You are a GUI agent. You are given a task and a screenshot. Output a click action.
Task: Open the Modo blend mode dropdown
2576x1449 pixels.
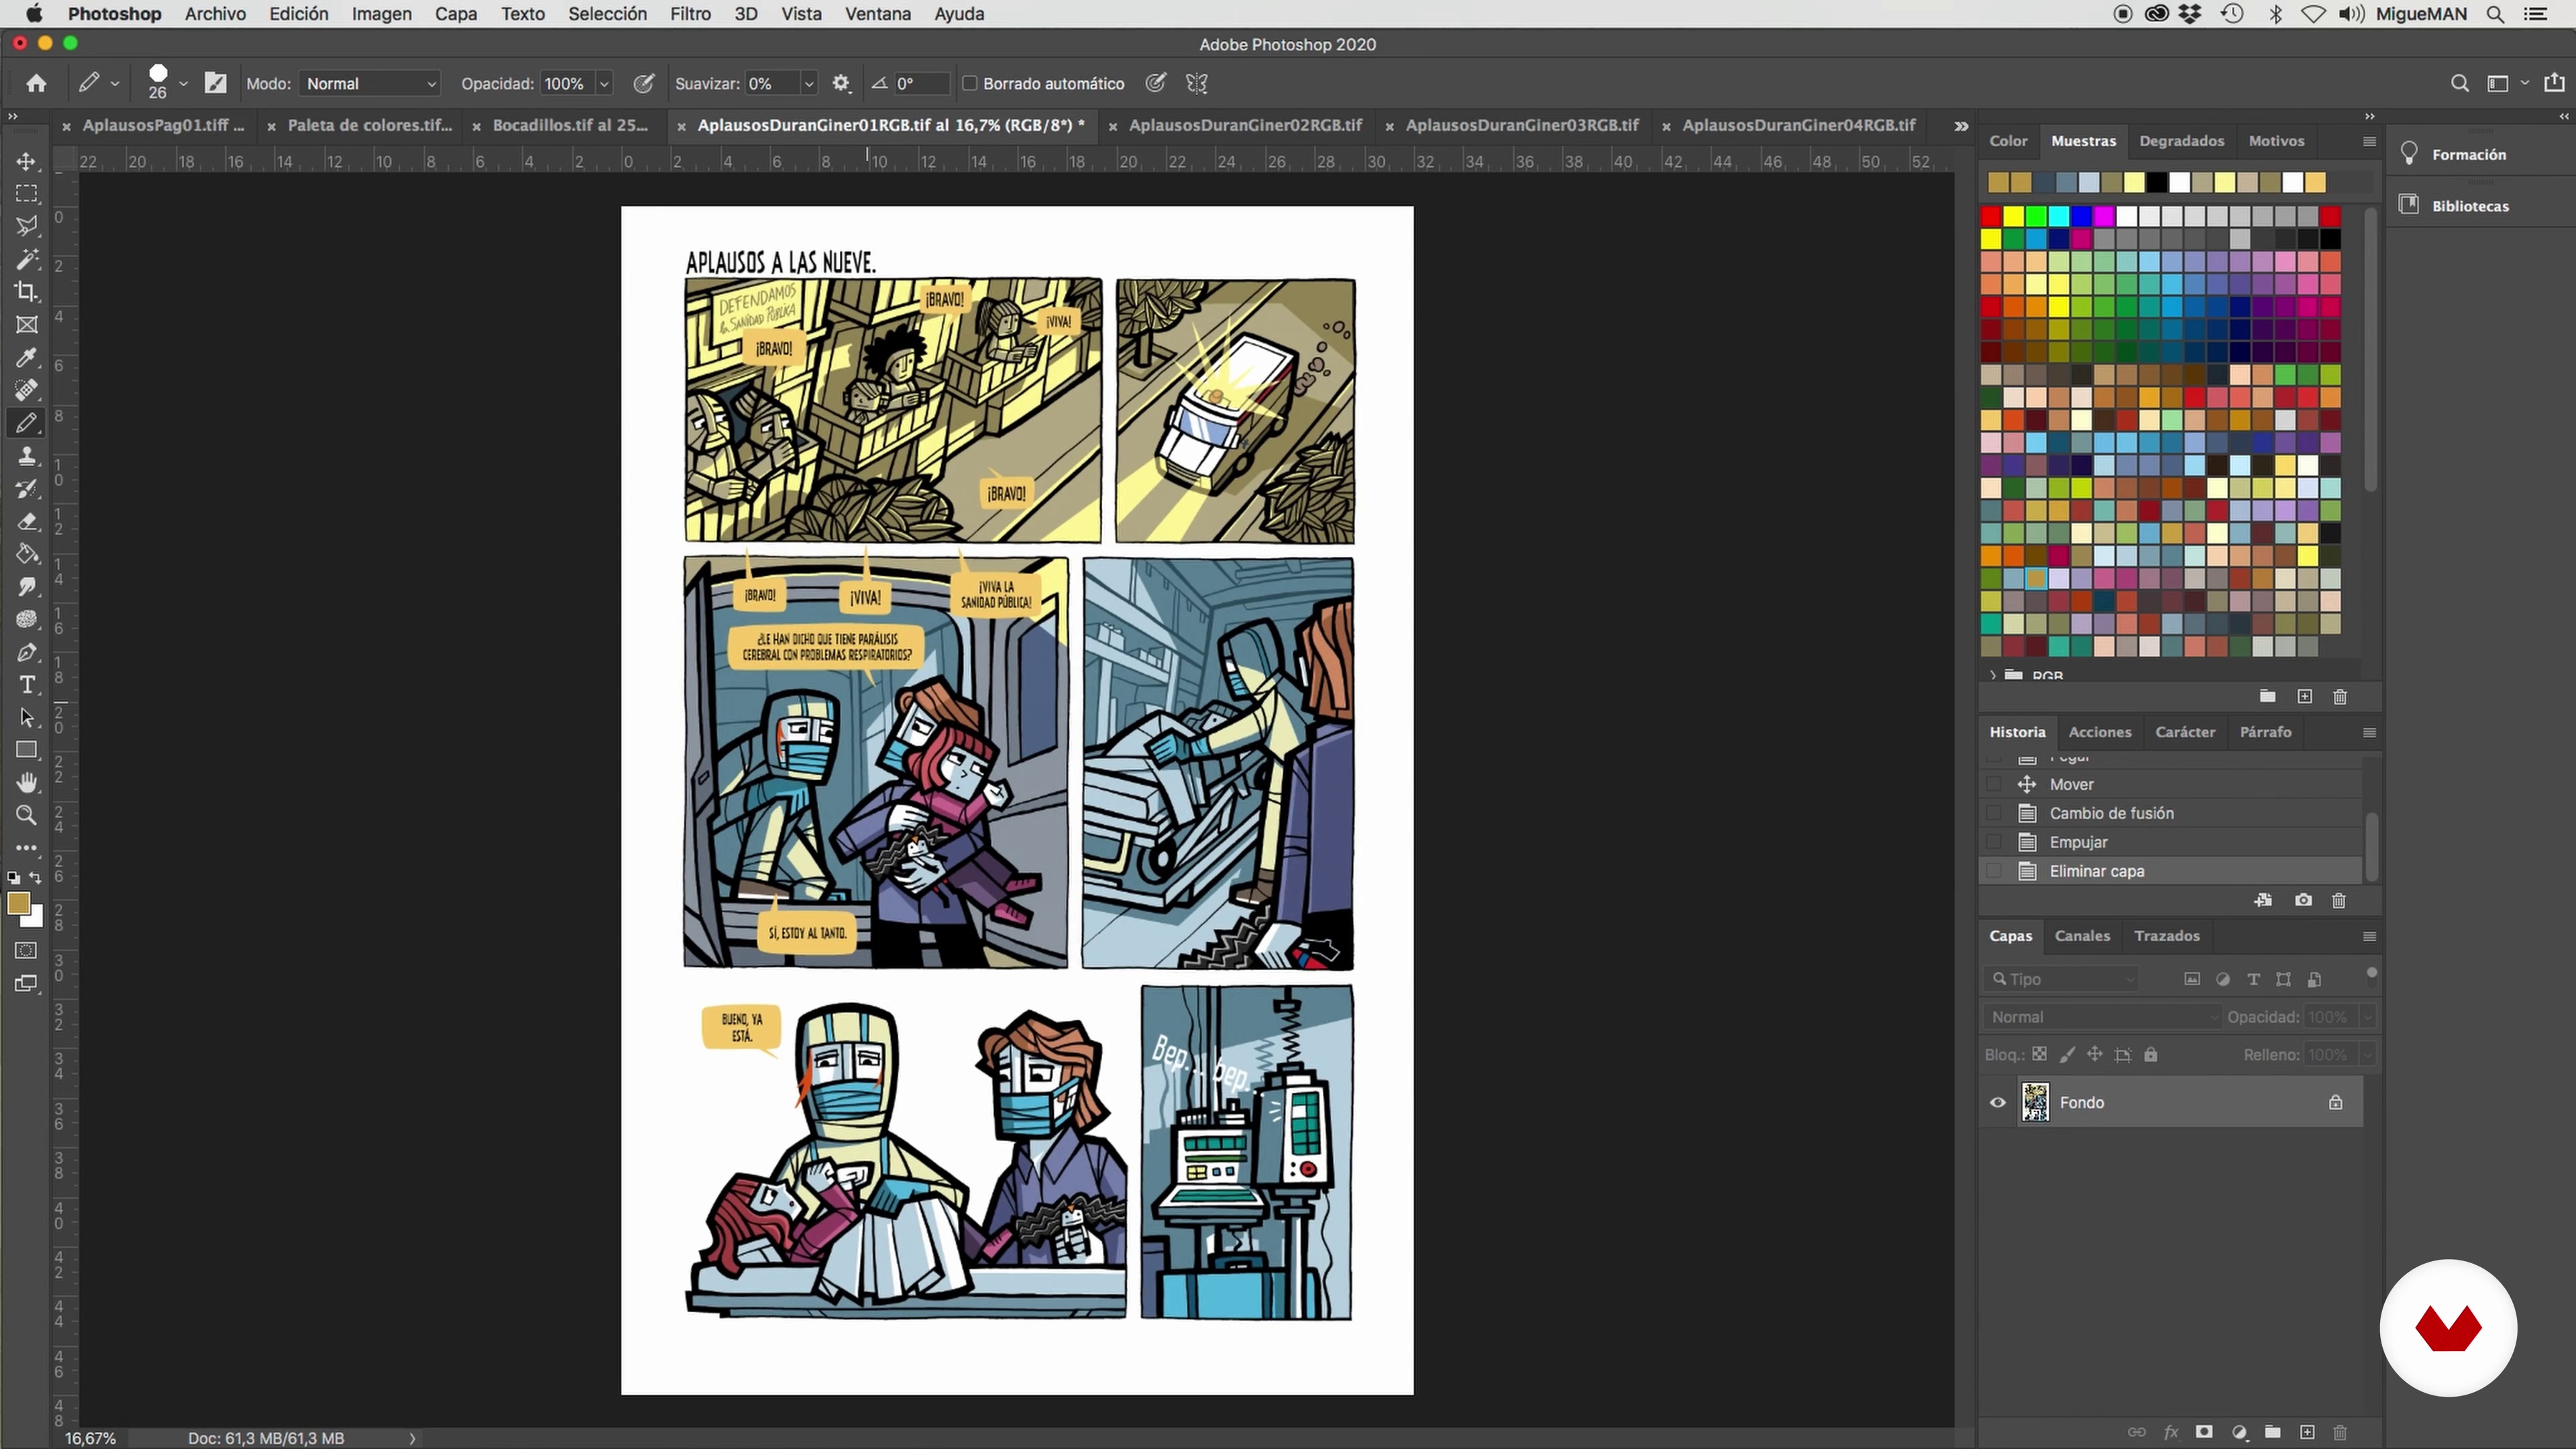[370, 84]
